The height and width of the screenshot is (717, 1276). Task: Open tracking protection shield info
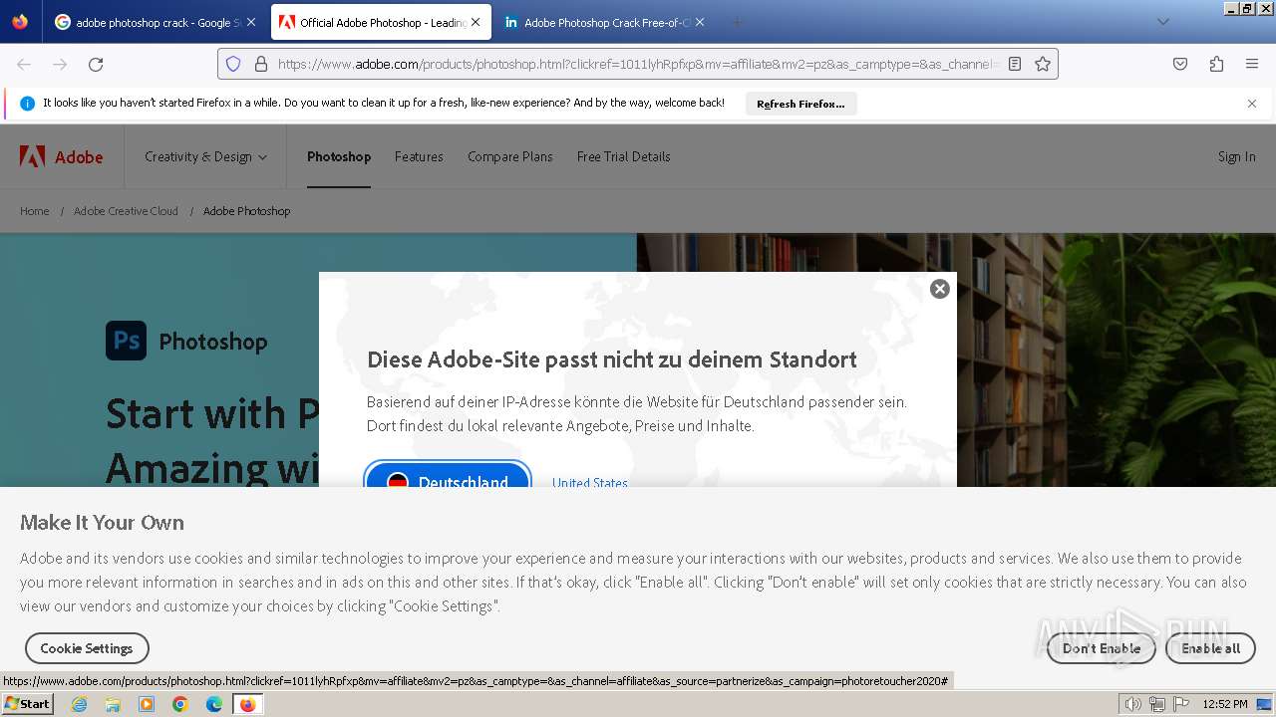click(233, 64)
